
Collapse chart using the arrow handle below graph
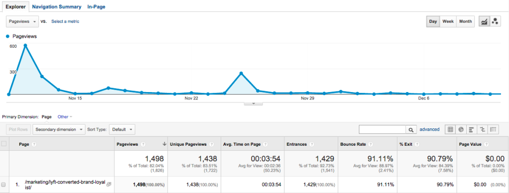(x=254, y=103)
